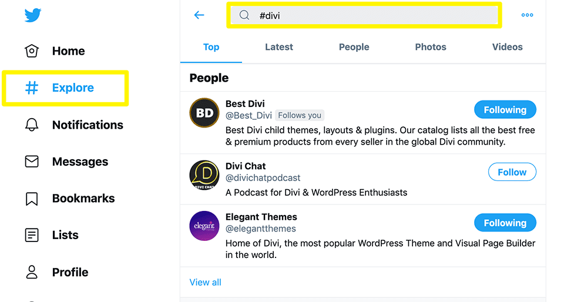Open Profile person icon

(x=32, y=272)
